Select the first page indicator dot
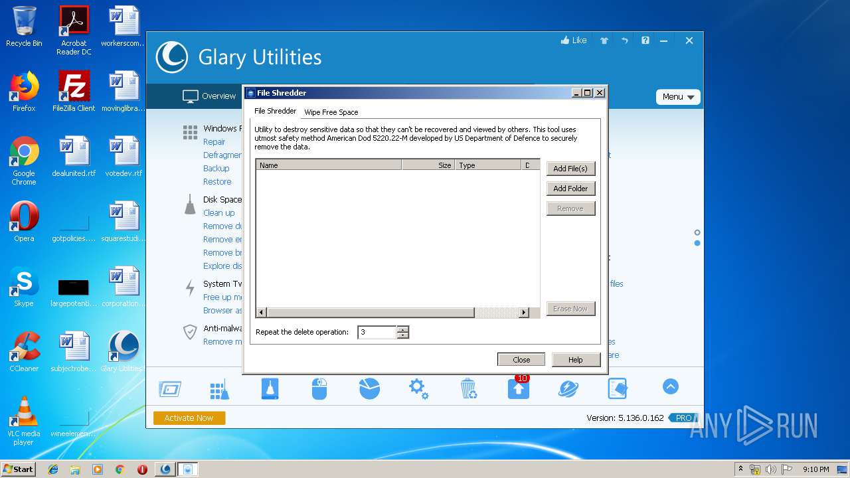The image size is (850, 478). 697,232
